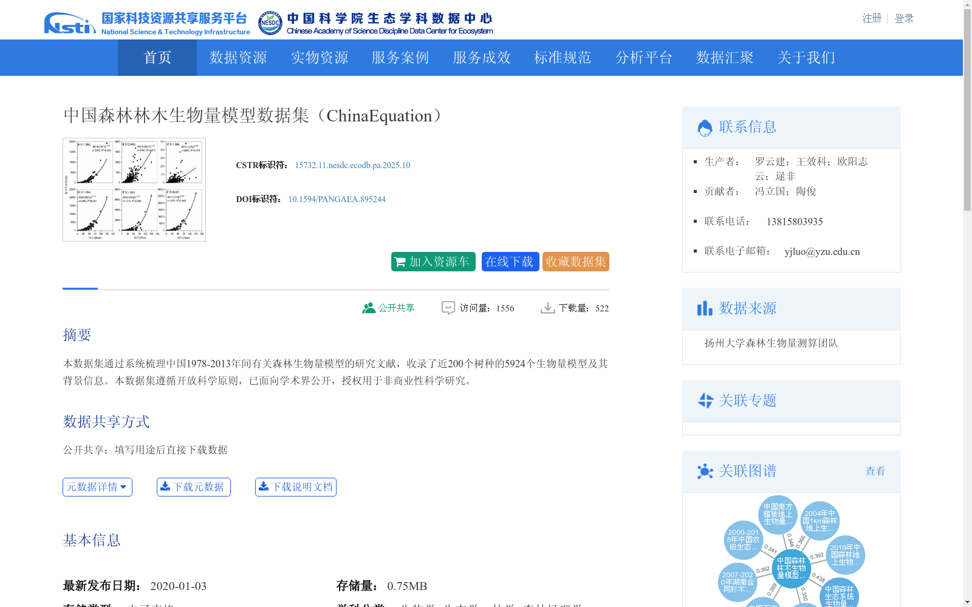972x607 pixels.
Task: Click the 中国南方植被地上生物量 graph node
Action: click(x=778, y=514)
